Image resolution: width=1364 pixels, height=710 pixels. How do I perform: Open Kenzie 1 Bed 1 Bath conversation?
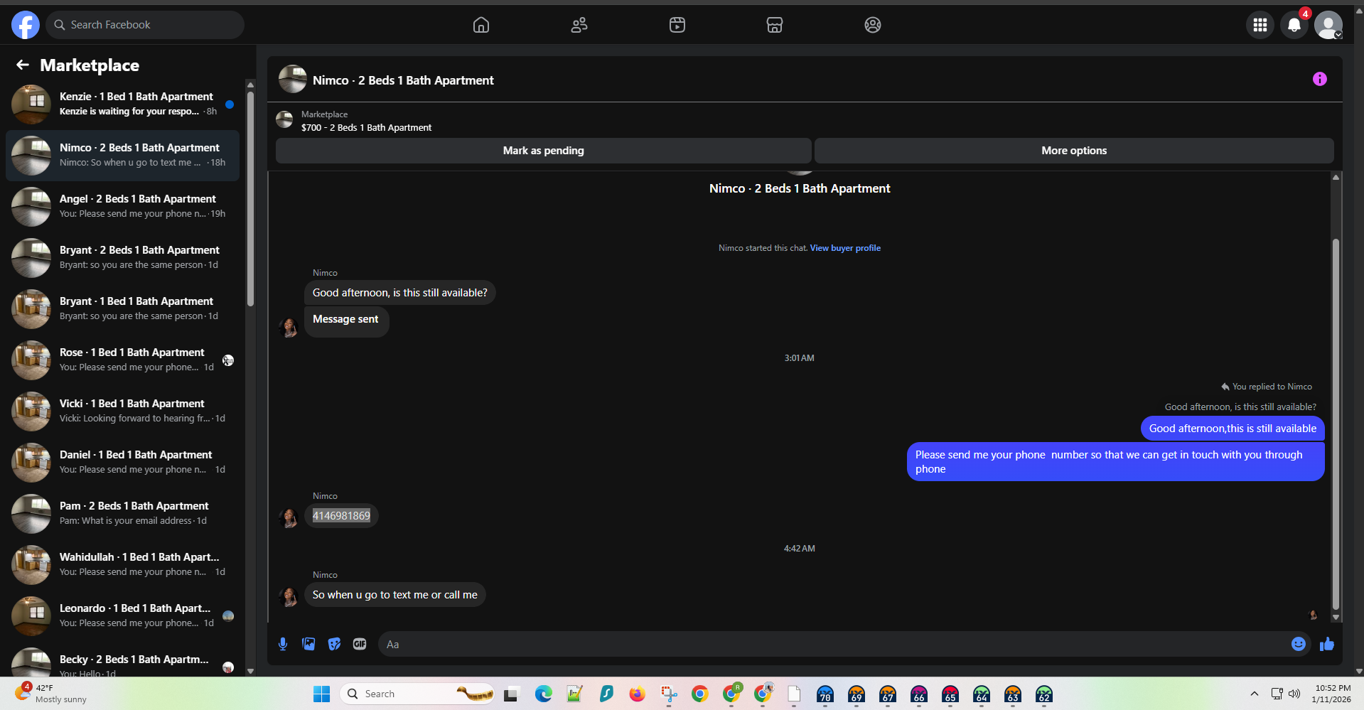click(122, 104)
